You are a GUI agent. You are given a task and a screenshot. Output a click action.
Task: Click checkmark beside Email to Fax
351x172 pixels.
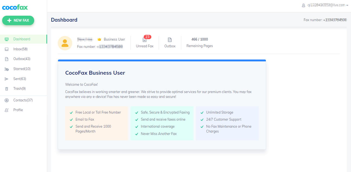point(71,120)
